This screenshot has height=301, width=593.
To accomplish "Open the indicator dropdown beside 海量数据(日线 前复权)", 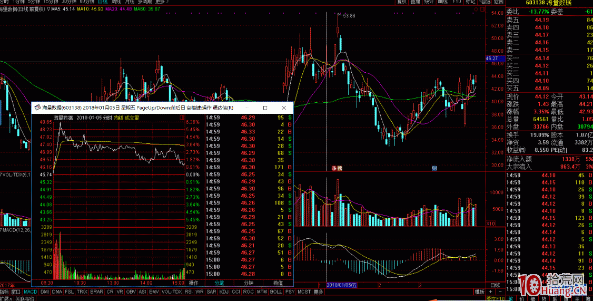I will click(48, 9).
